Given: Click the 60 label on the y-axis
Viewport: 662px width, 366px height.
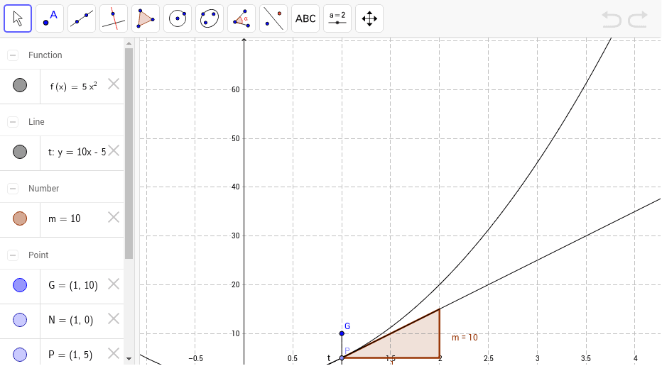Looking at the screenshot, I should pos(236,89).
